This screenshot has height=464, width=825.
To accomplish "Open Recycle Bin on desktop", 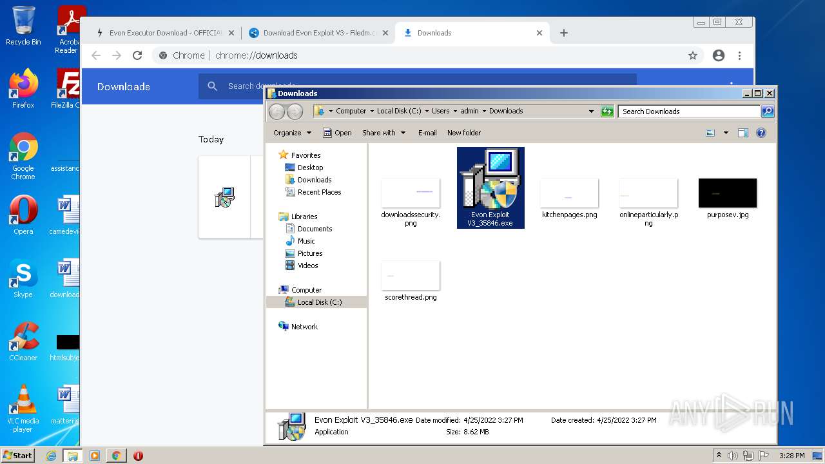I will pos(23,26).
